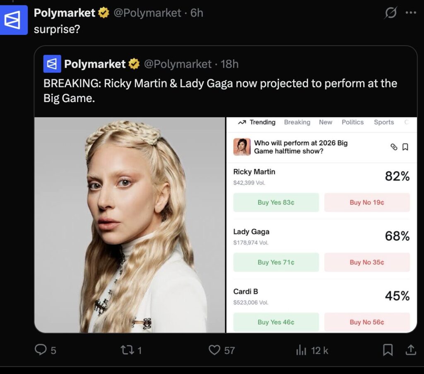Switch to the Breaking tab
The image size is (424, 374).
click(297, 122)
